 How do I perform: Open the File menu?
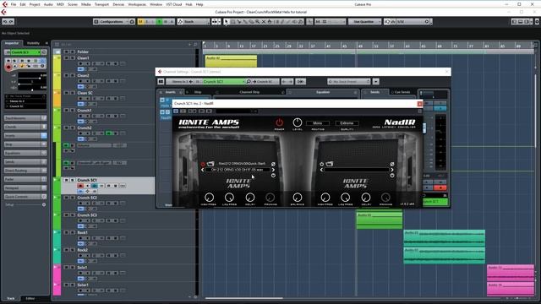(14, 4)
